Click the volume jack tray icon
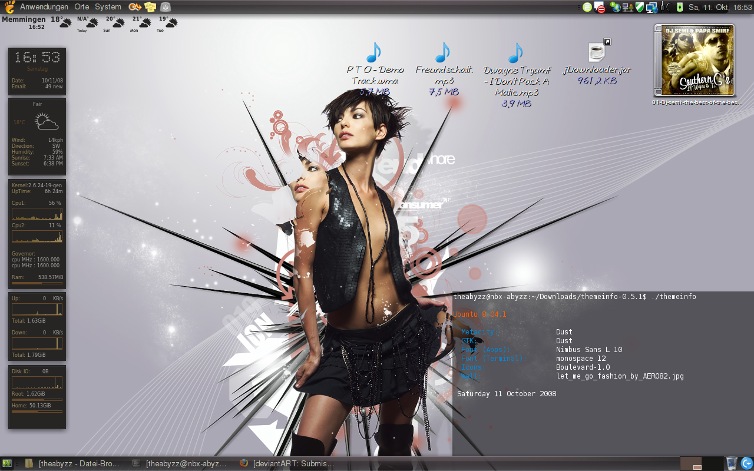Screen dimensions: 754x471 click(666, 7)
